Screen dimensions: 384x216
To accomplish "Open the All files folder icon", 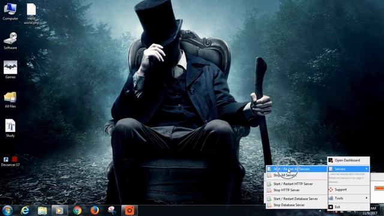I will pyautogui.click(x=10, y=100).
